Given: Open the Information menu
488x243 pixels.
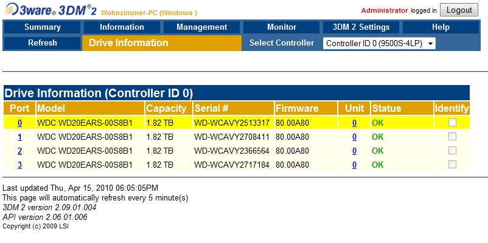Looking at the screenshot, I should click(122, 27).
